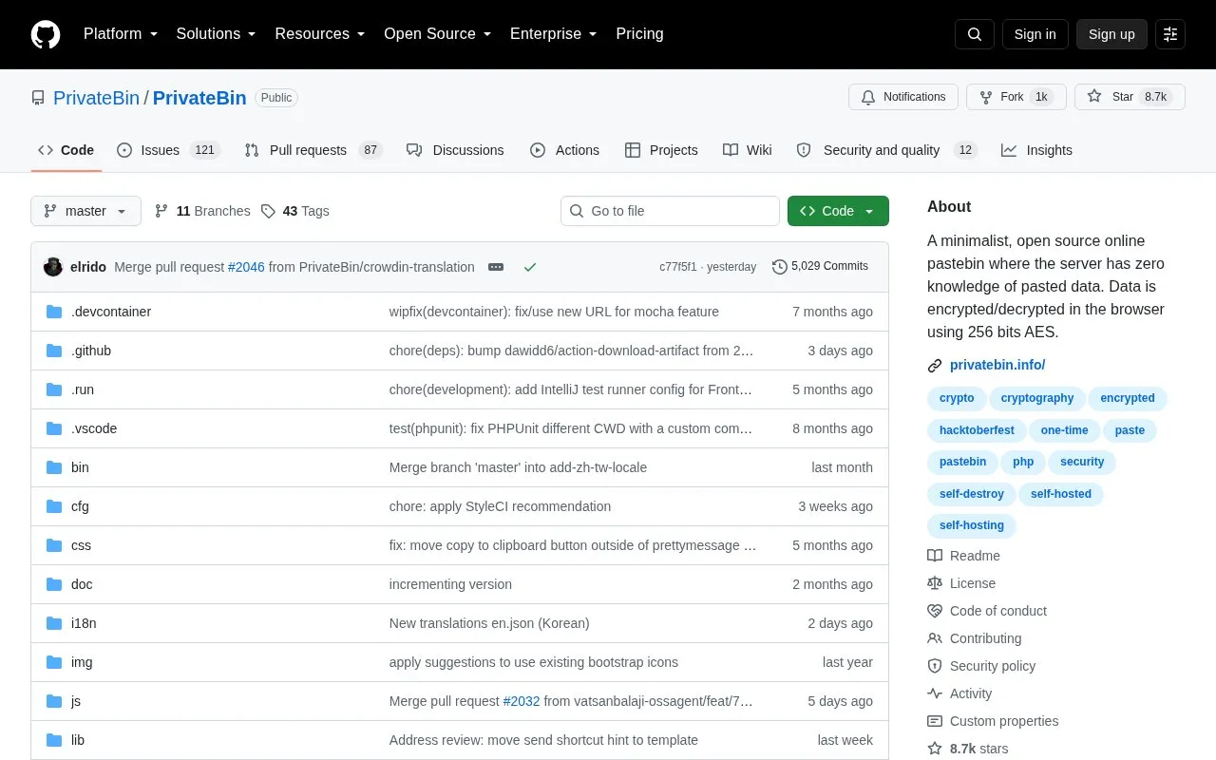Open Custom properties link
The height and width of the screenshot is (760, 1216).
[x=993, y=721]
